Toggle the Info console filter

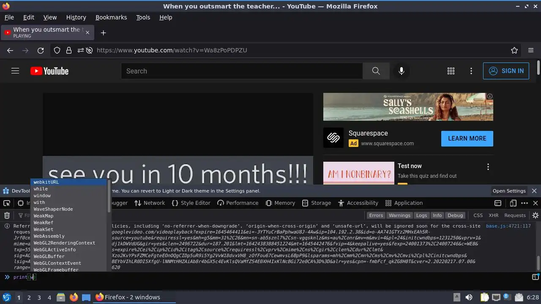[x=437, y=215]
